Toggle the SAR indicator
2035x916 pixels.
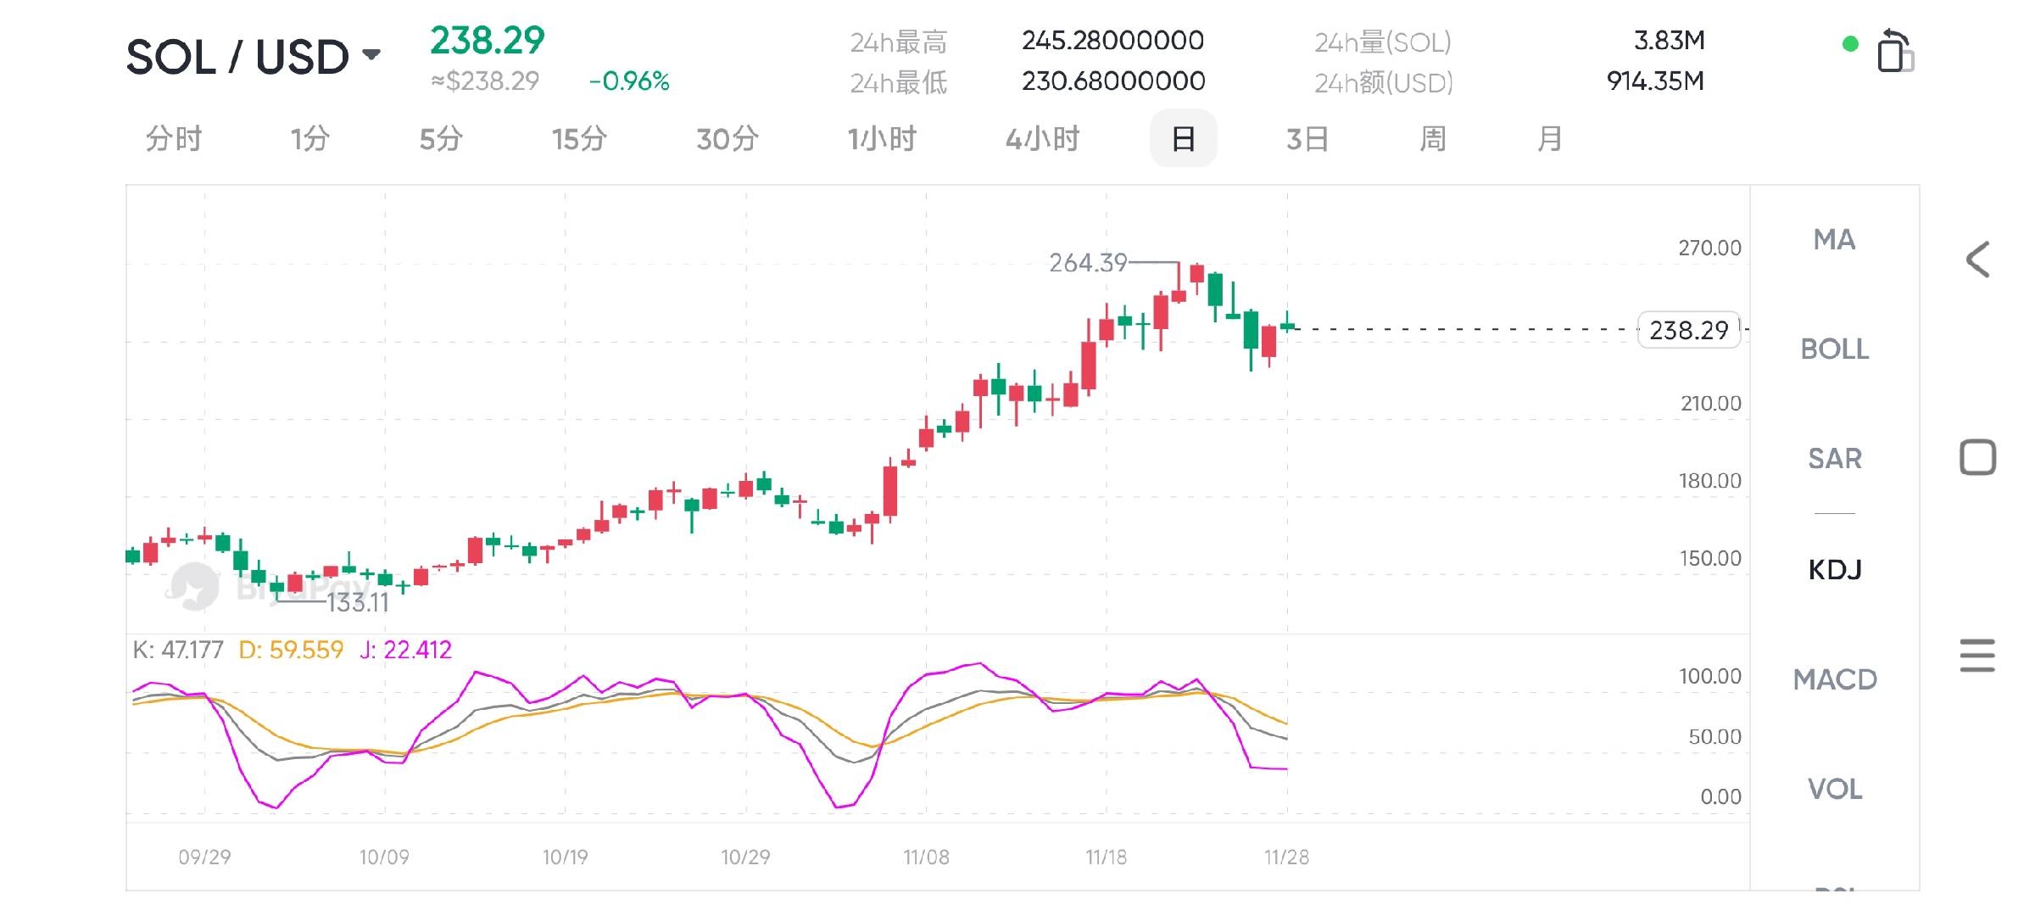coord(1834,459)
